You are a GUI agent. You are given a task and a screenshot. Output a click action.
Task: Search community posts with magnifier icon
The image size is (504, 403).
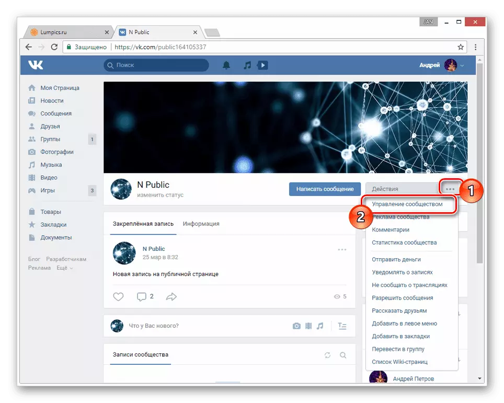tap(343, 355)
